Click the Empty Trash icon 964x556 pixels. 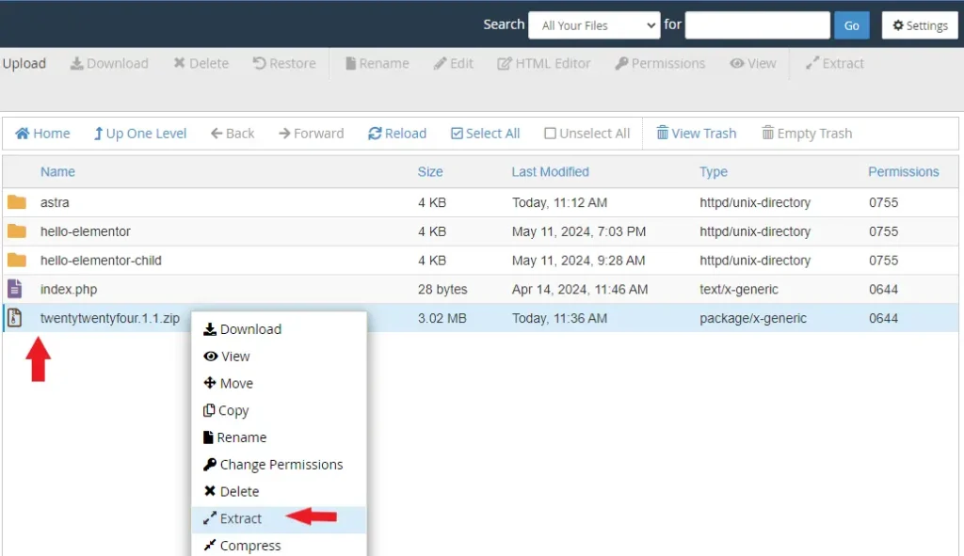tap(768, 134)
